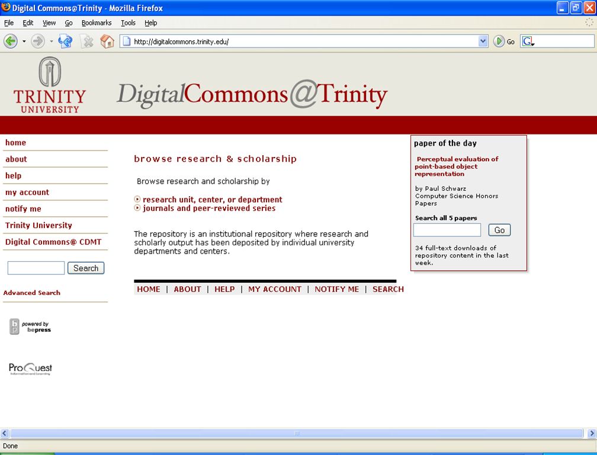
Task: Click footer SEARCH link
Action: 388,289
